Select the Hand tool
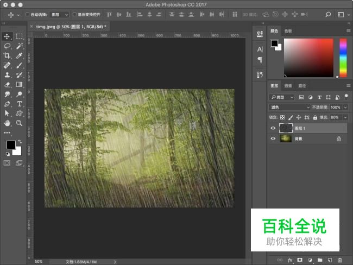 8,123
